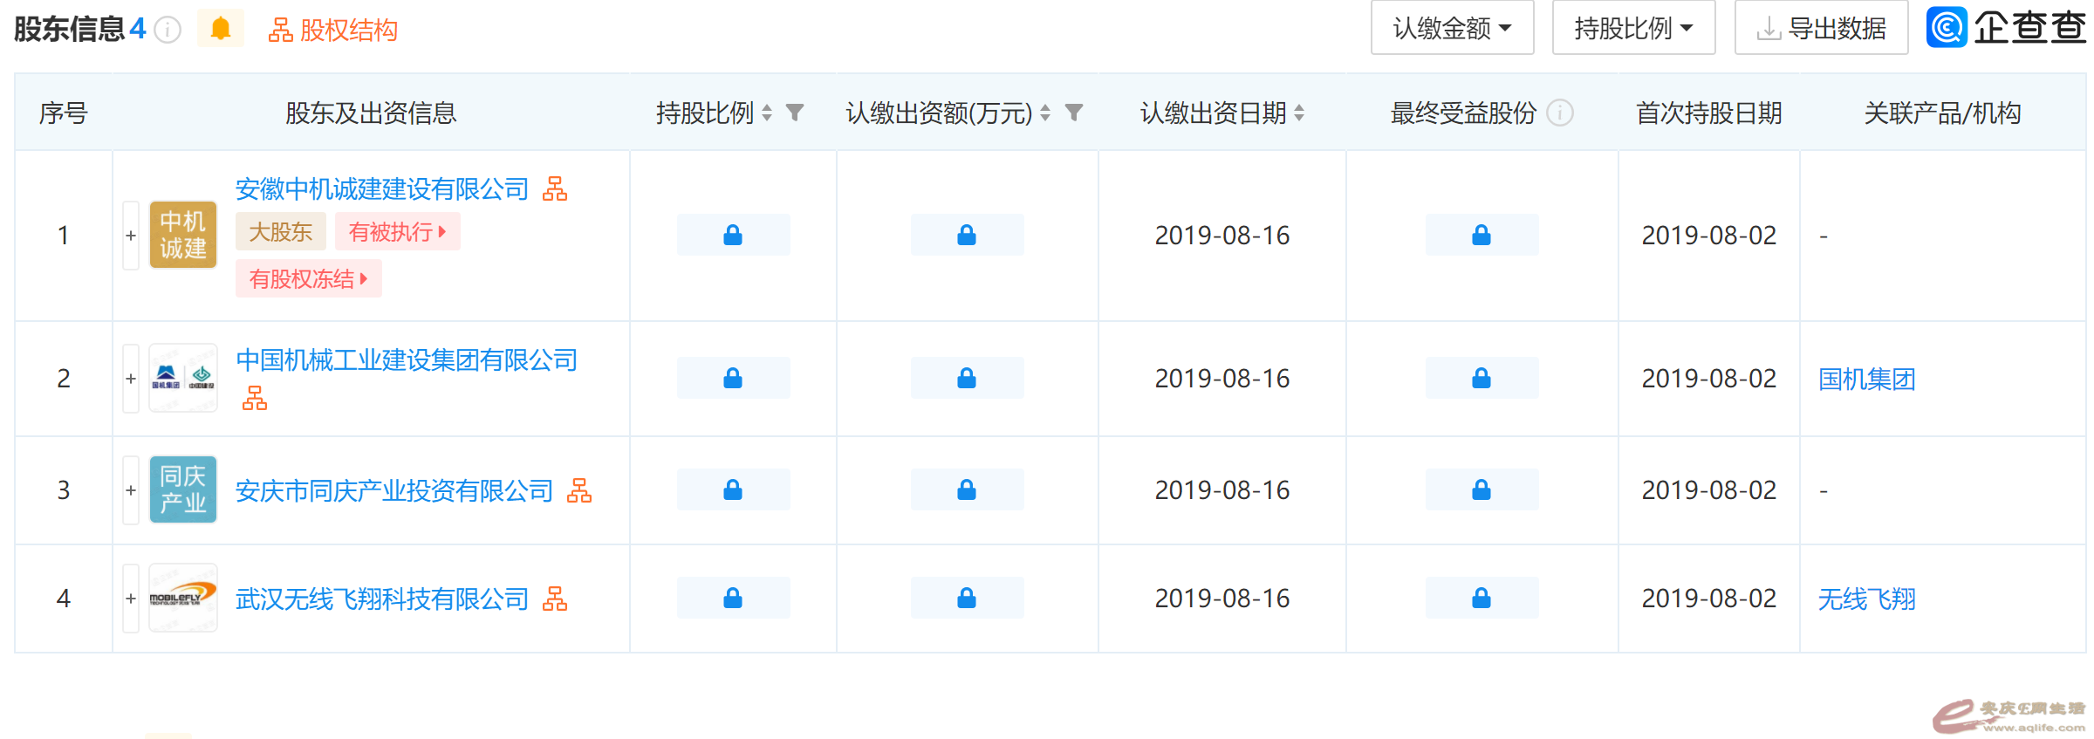Viewport: 2094px width, 739px height.
Task: Open the 认缴金额 dropdown
Action: (1452, 29)
